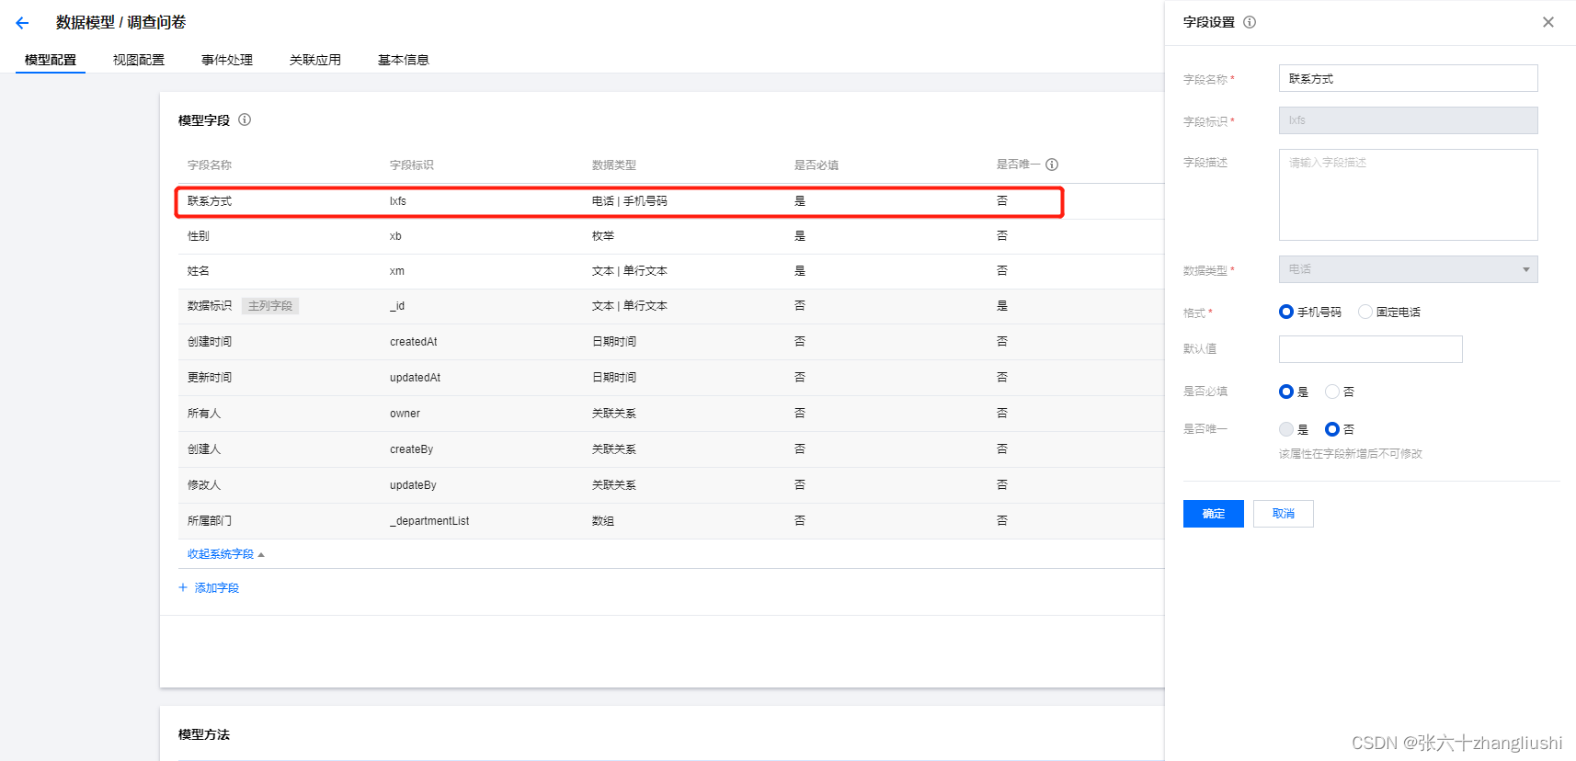Click the _departmentList identifier cell

coord(429,521)
